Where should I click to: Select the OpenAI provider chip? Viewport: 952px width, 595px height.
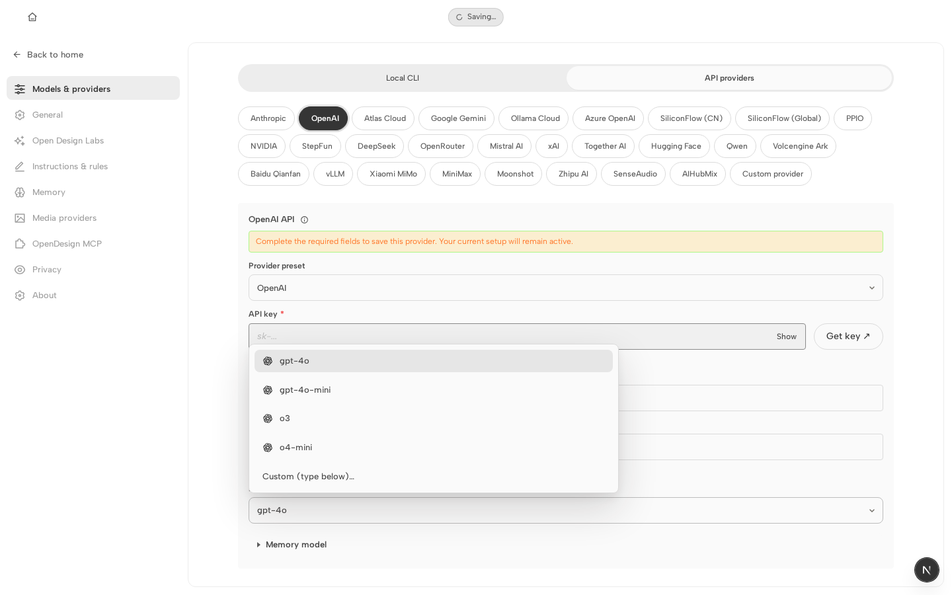coord(323,118)
